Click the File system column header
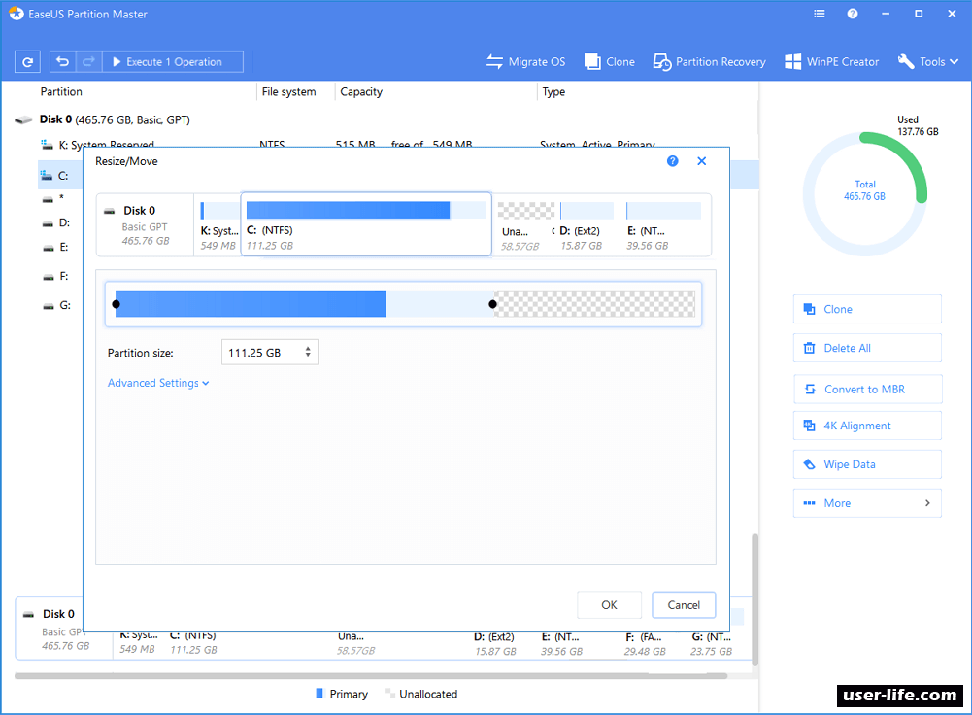Image resolution: width=972 pixels, height=715 pixels. click(288, 91)
